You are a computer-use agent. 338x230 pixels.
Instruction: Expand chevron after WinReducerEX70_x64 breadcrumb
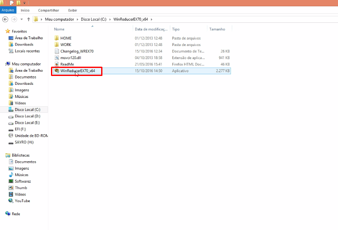pyautogui.click(x=152, y=19)
